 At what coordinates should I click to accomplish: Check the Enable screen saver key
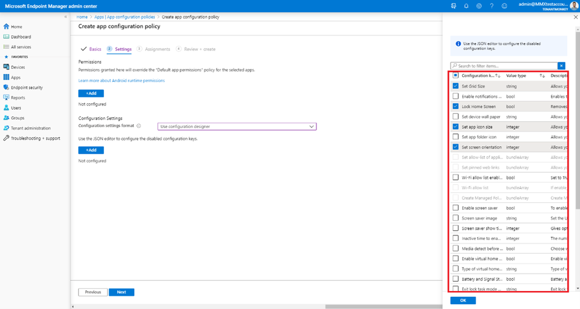coord(455,208)
